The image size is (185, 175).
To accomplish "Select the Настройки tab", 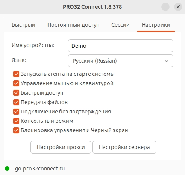I will click(156, 25).
